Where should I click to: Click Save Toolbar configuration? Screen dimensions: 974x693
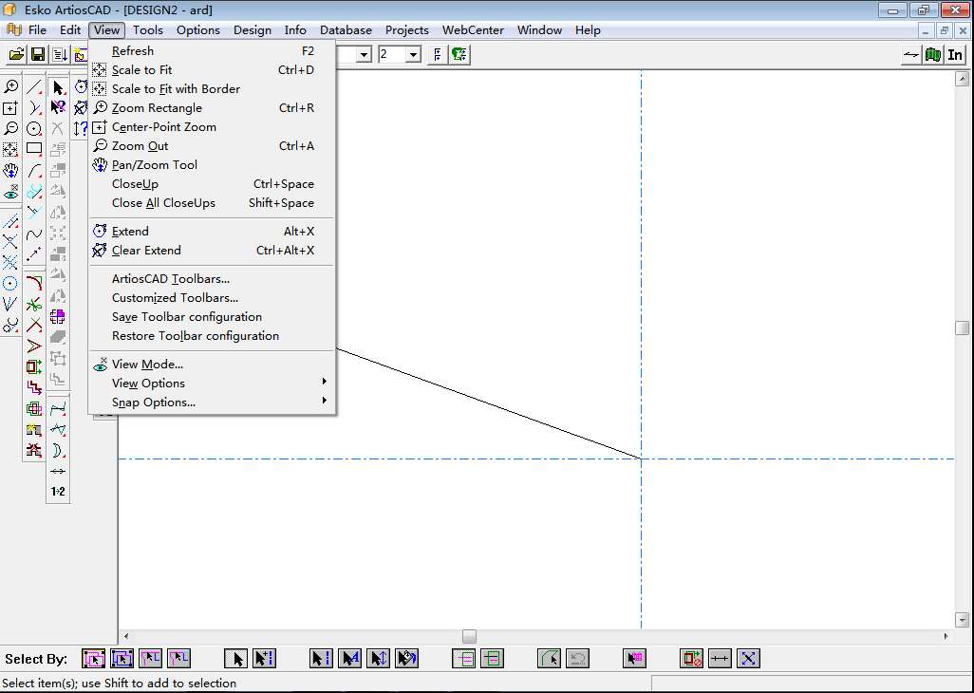pos(187,317)
